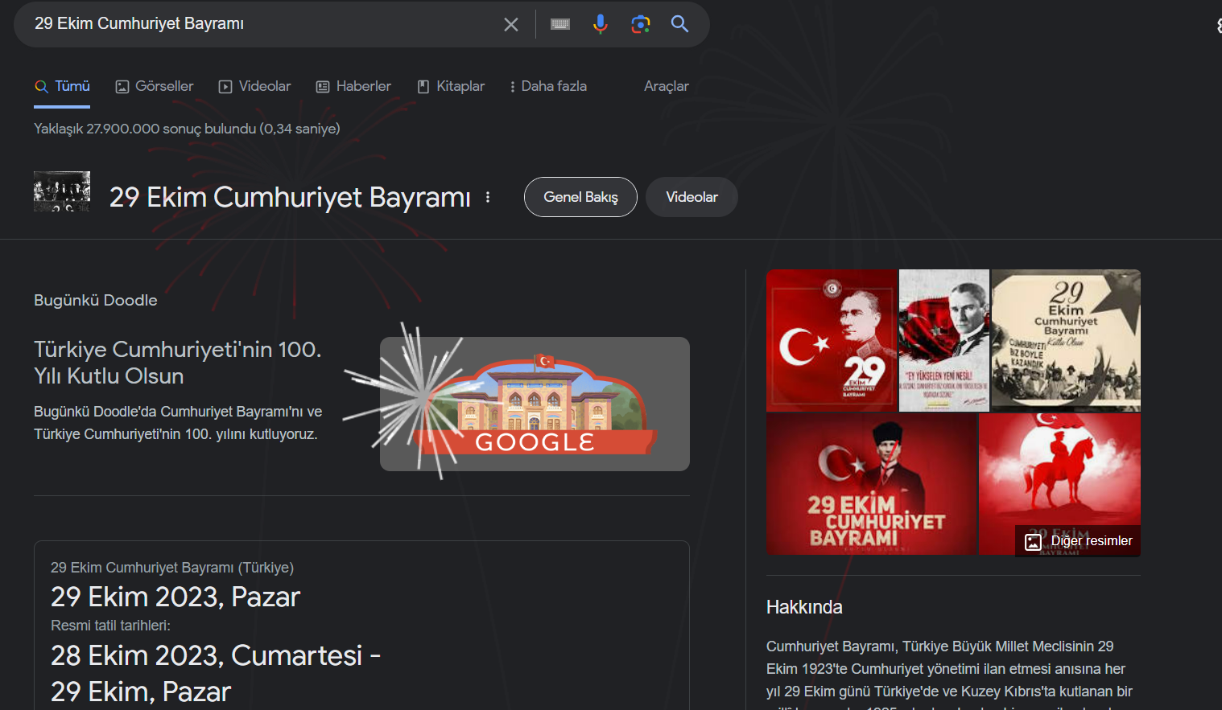Screen dimensions: 1222x710
Task: Click the Bugünkü Doodle label
Action: (x=96, y=300)
